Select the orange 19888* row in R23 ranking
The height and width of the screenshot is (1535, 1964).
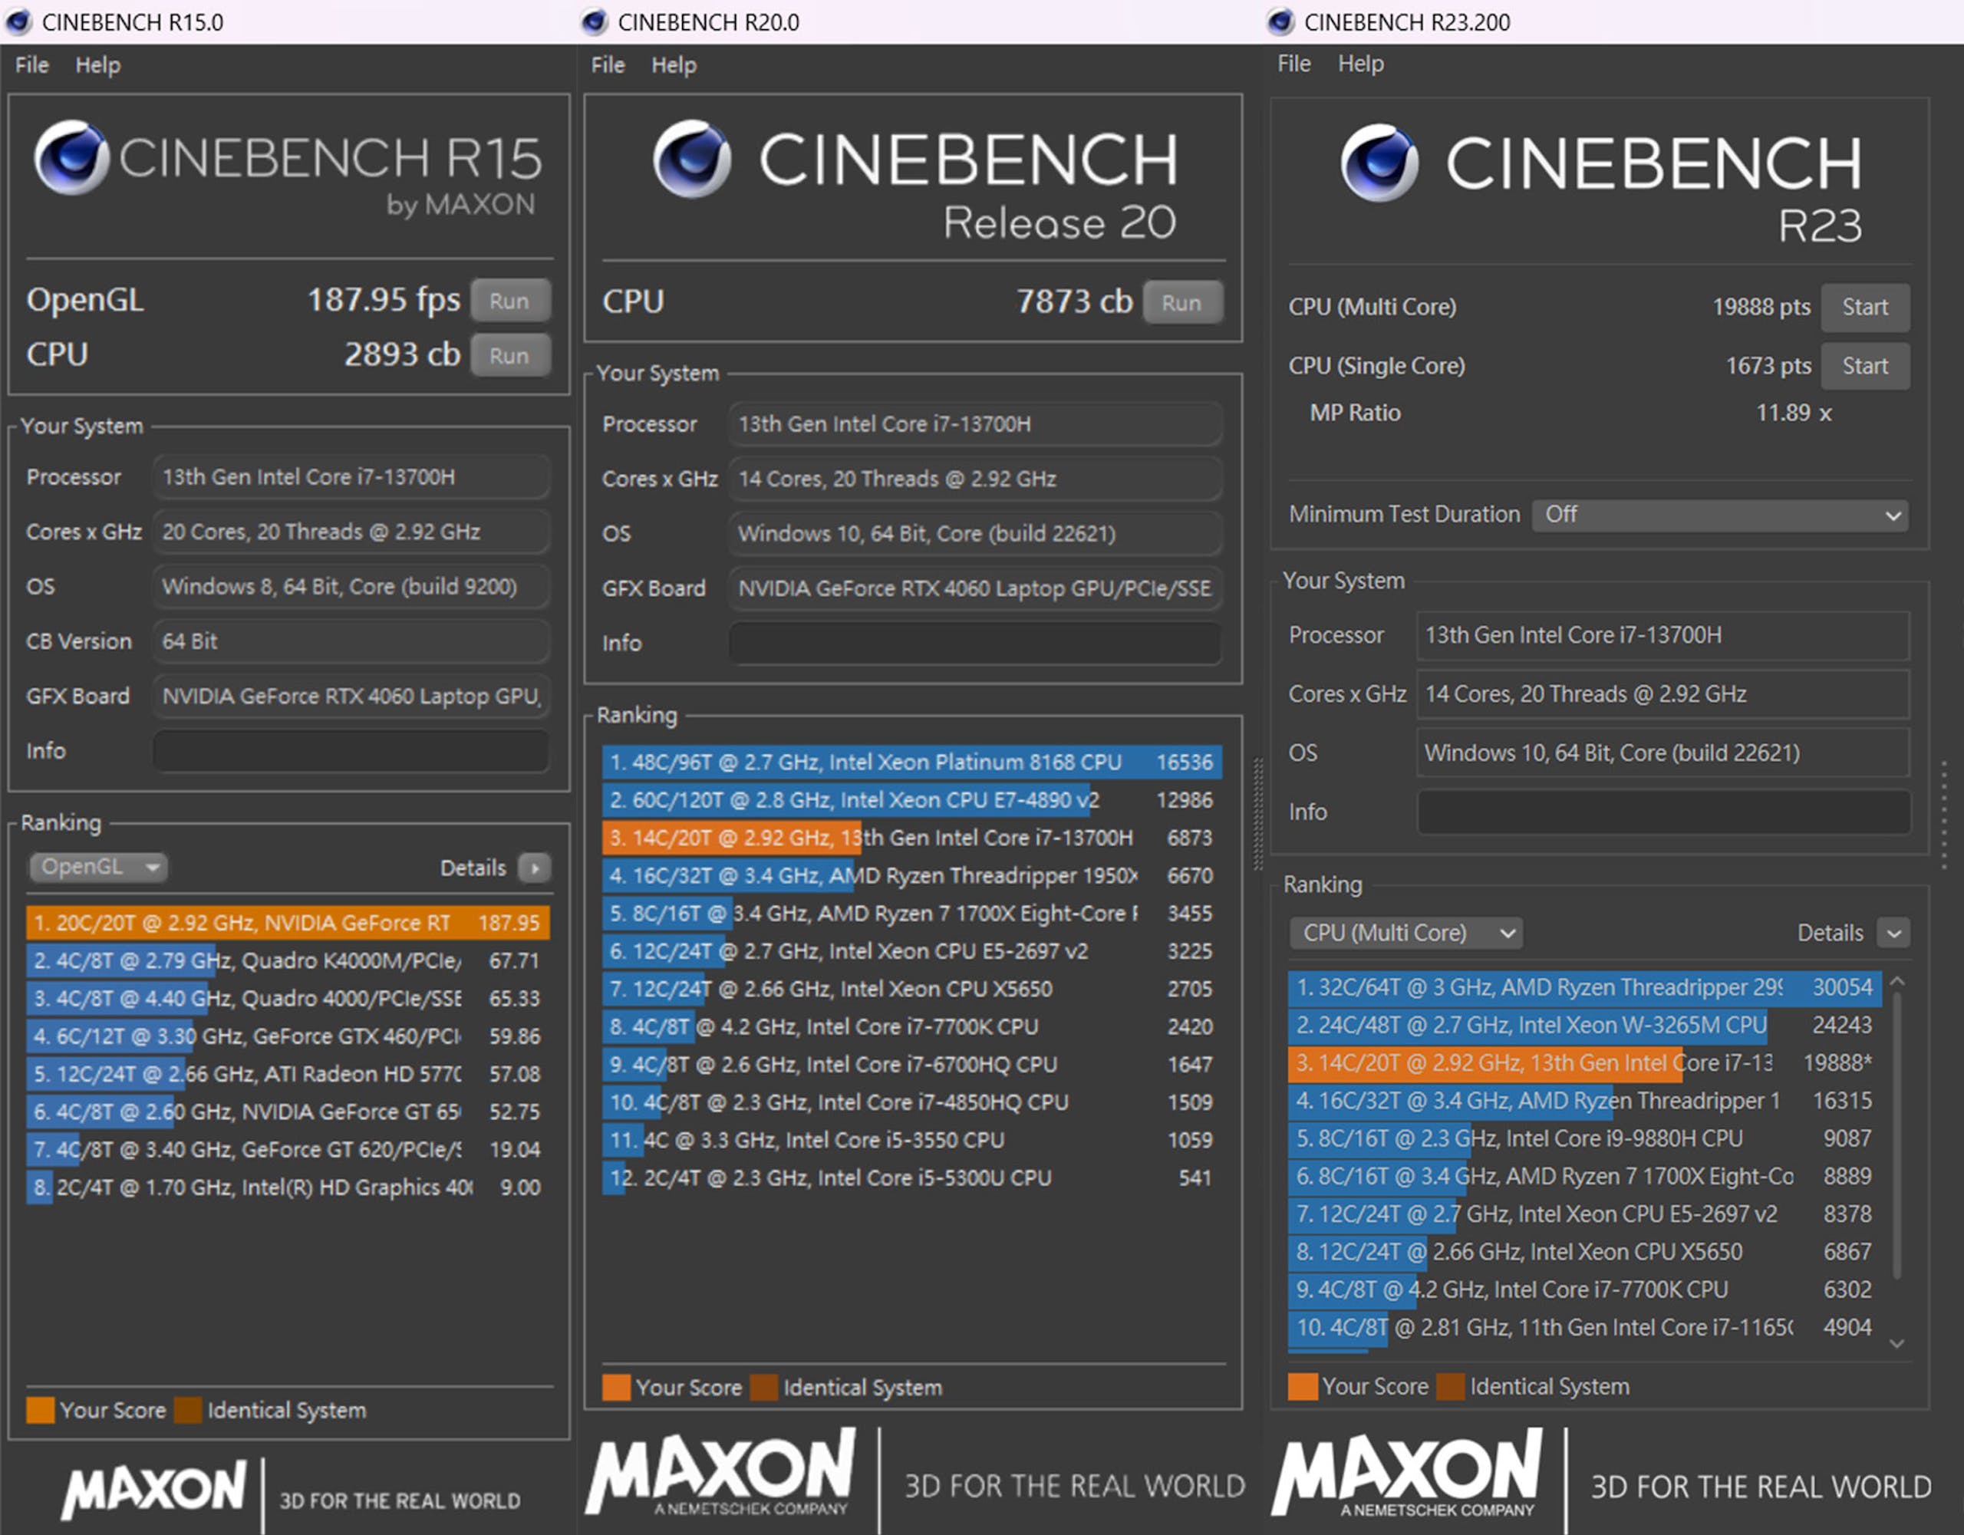click(1584, 1063)
